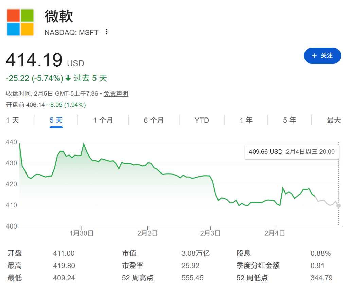Select the currently active 5天 tab
This screenshot has width=348, height=291.
[55, 120]
